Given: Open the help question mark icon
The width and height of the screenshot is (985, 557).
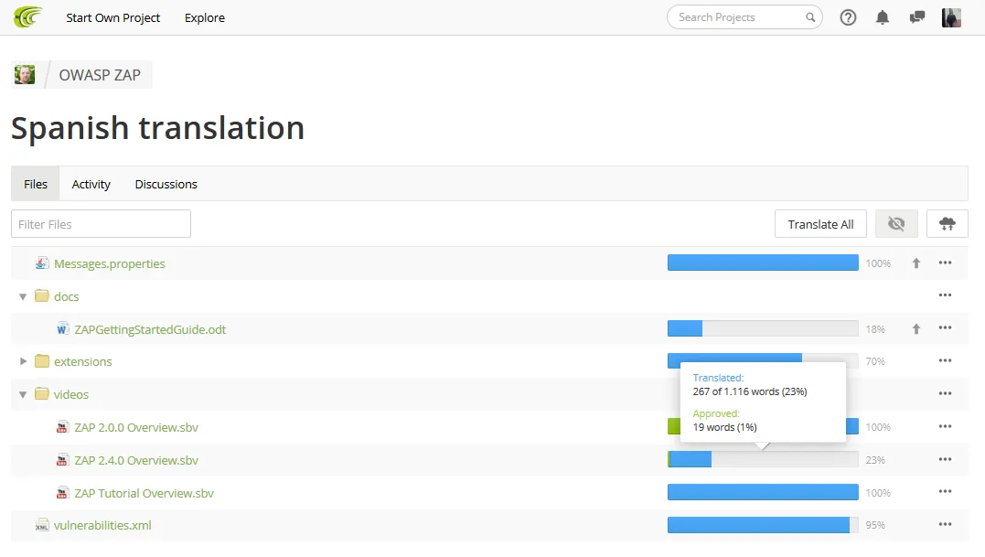Looking at the screenshot, I should point(848,17).
